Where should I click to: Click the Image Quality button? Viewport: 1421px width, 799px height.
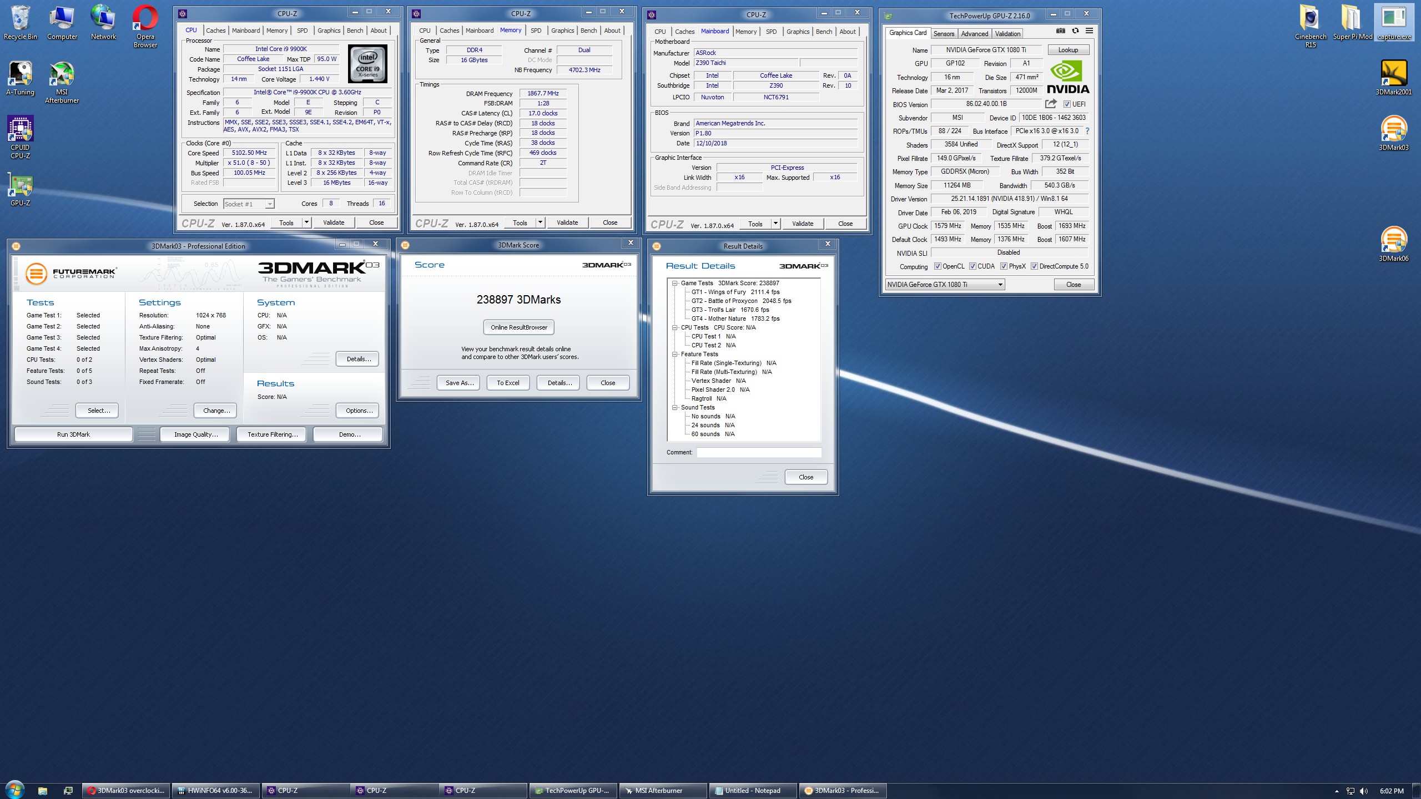pos(196,434)
